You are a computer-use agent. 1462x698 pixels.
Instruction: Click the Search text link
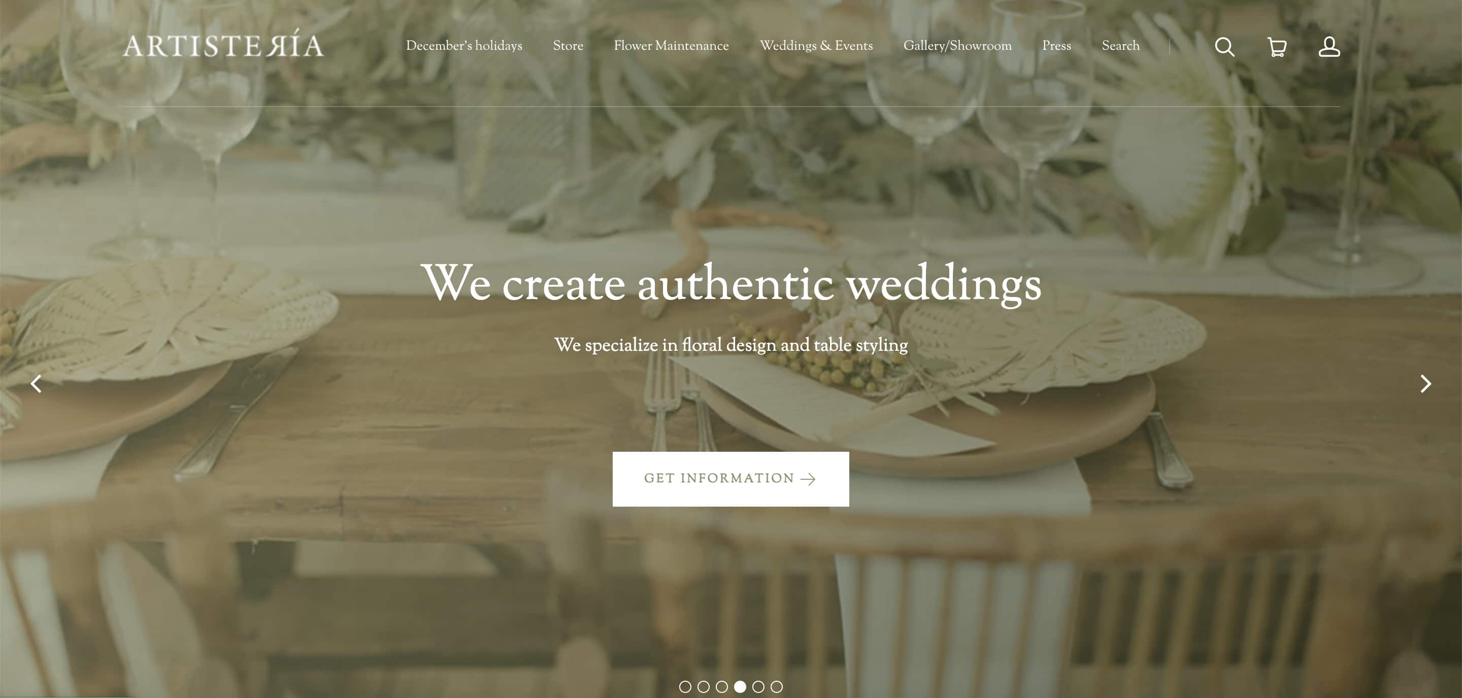tap(1120, 45)
